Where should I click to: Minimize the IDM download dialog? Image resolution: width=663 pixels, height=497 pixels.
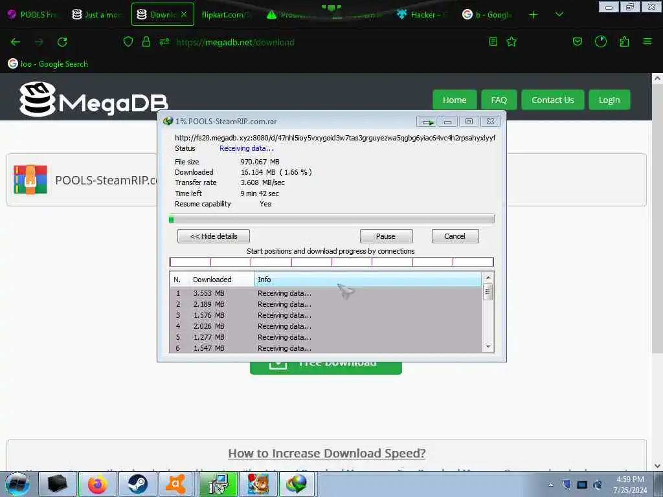coord(447,122)
